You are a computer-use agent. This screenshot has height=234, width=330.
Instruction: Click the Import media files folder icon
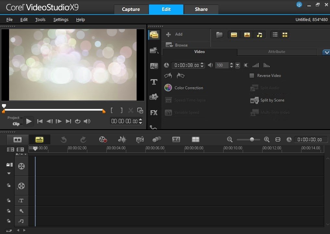click(x=219, y=35)
